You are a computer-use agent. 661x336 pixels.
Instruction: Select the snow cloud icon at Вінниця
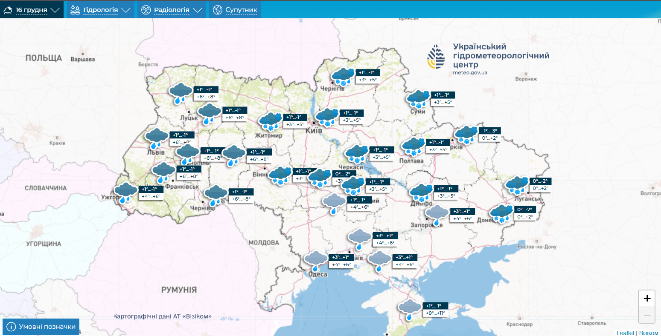click(280, 175)
